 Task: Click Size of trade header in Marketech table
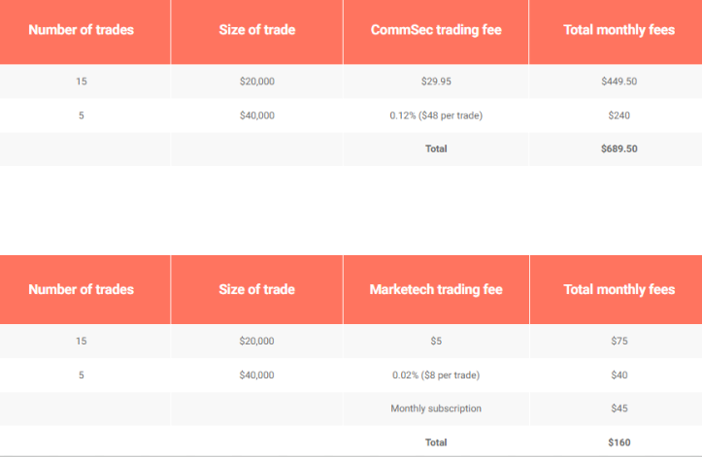tap(257, 289)
